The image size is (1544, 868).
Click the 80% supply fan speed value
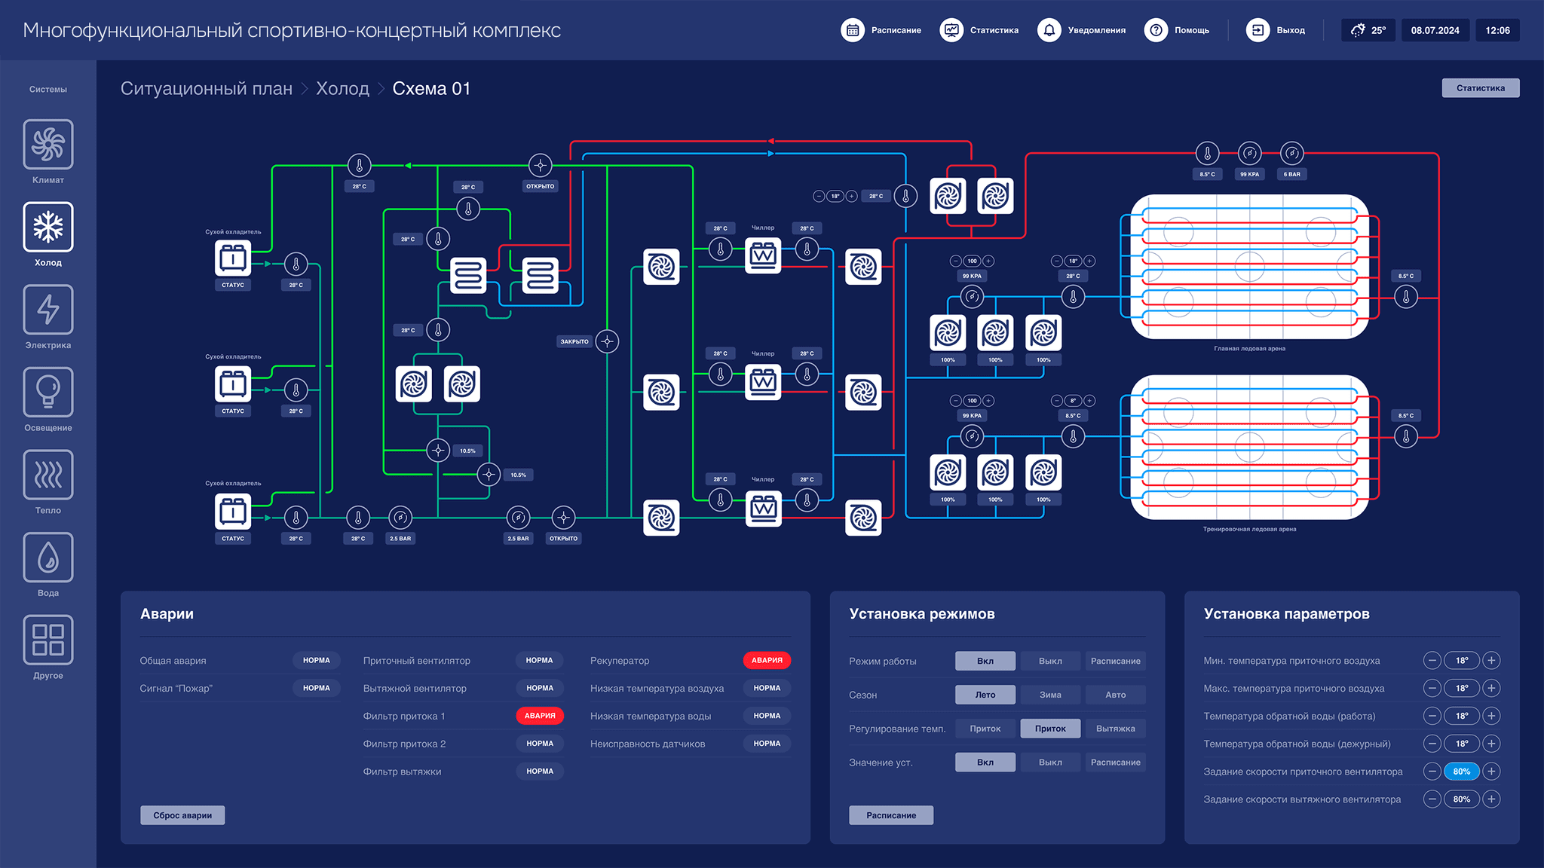coord(1461,772)
